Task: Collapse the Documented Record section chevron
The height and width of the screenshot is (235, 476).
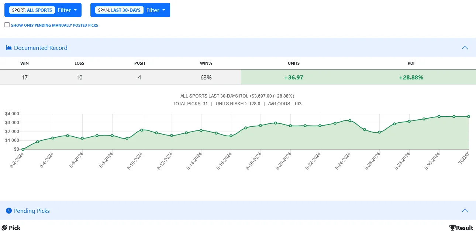Action: coord(465,48)
